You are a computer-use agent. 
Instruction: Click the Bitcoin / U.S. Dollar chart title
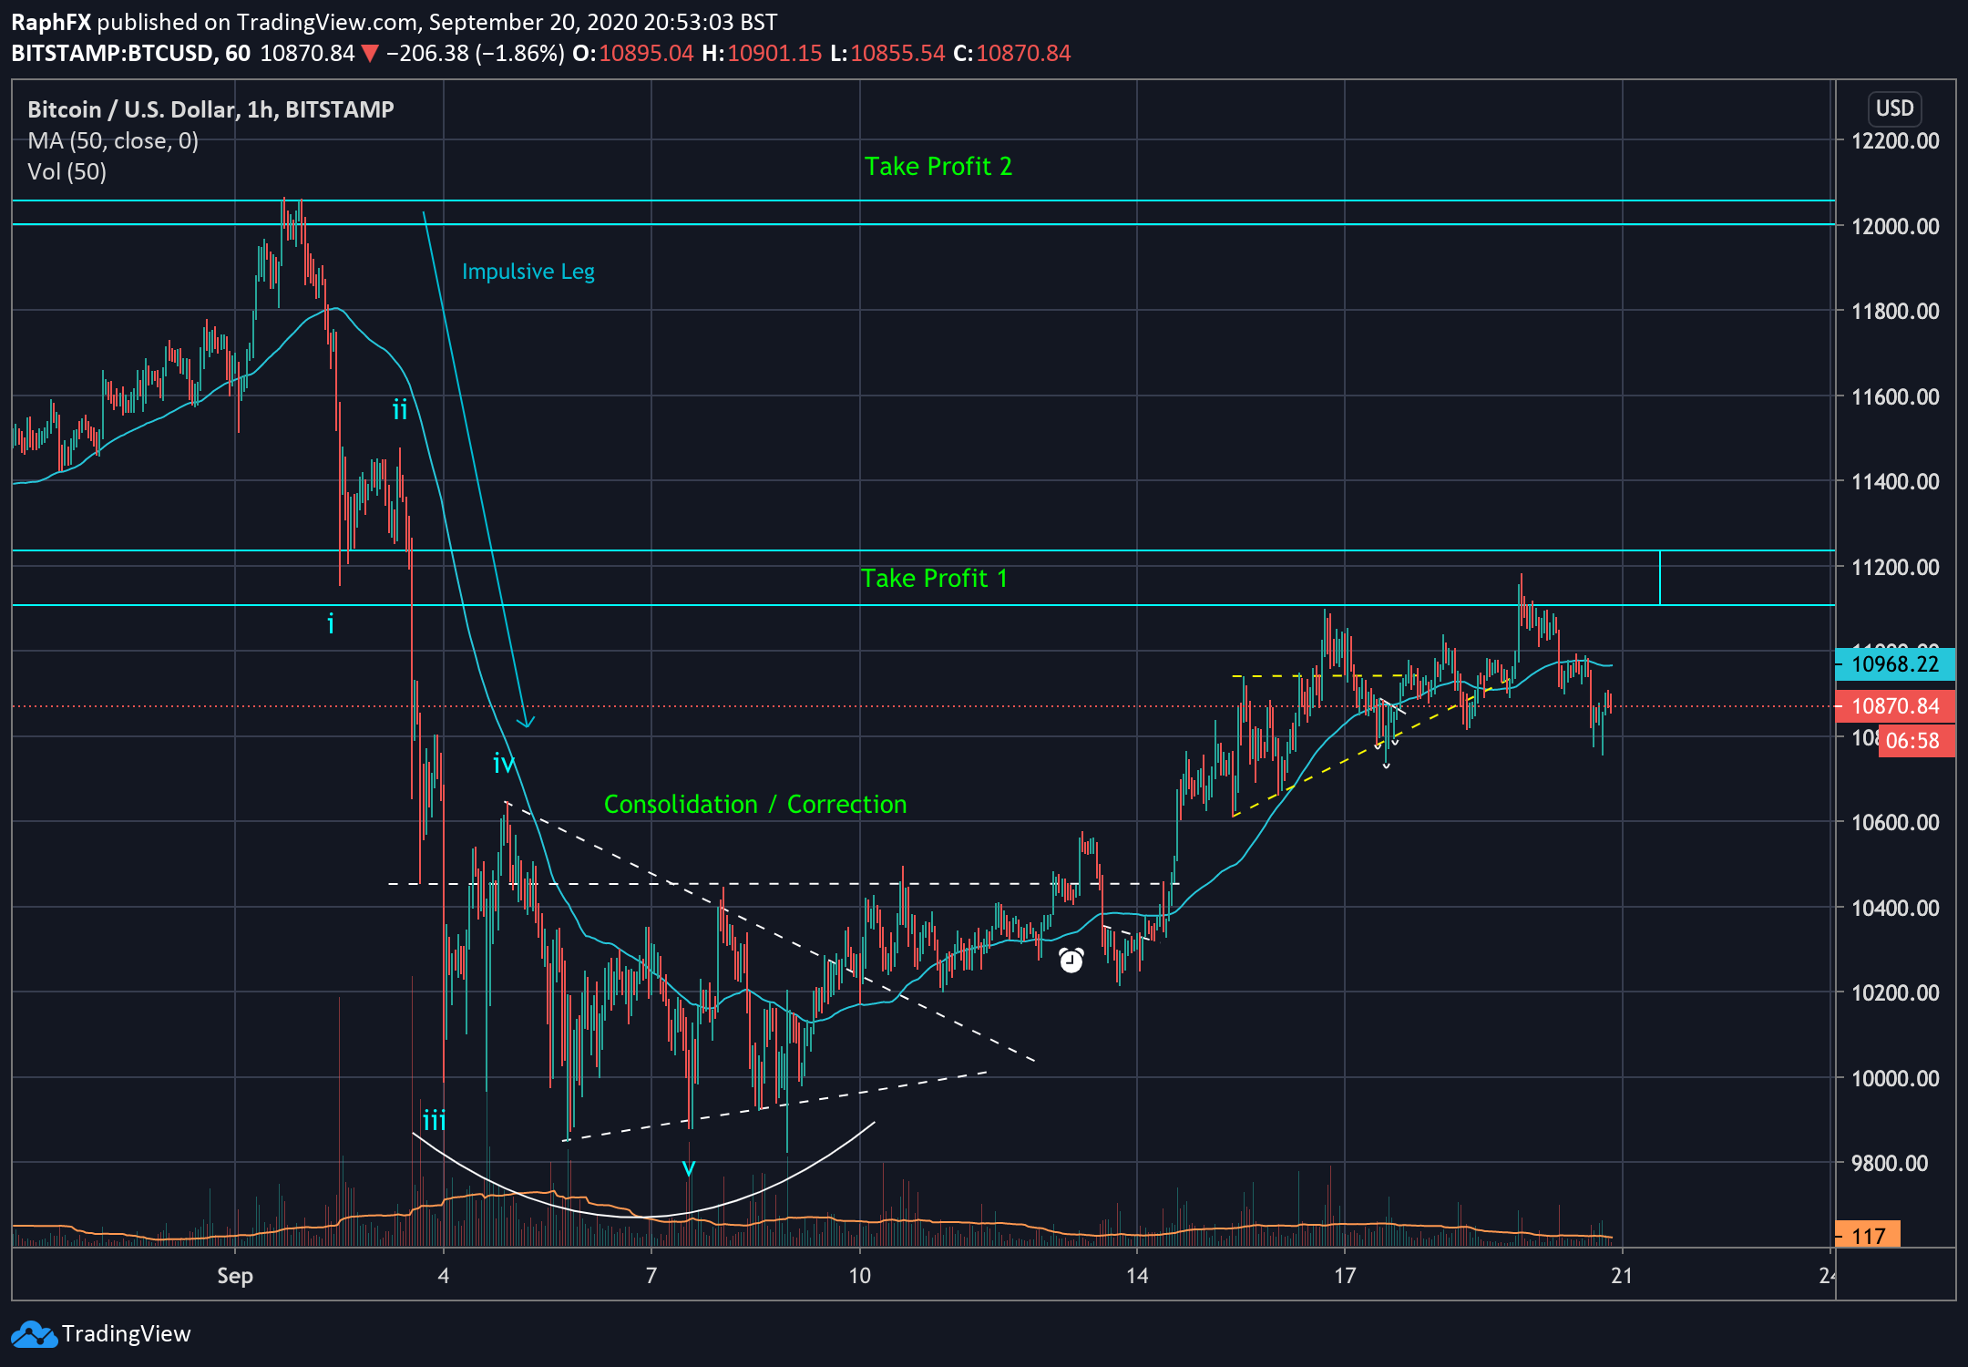210,109
